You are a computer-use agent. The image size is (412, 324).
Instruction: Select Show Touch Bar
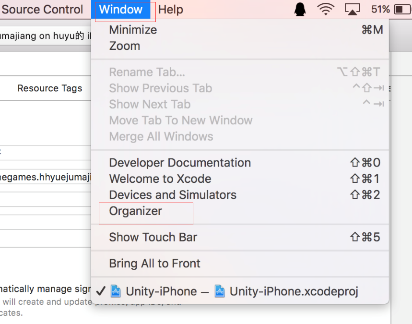click(x=153, y=237)
